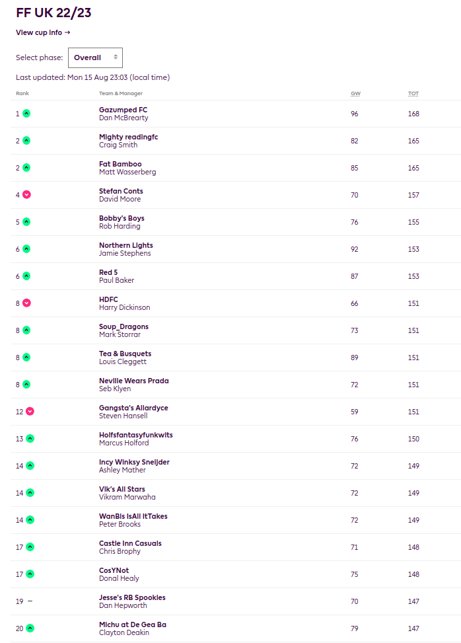This screenshot has height=643, width=461.
Task: Click red down arrow beside Stefan Conts rank
Action: coord(26,195)
